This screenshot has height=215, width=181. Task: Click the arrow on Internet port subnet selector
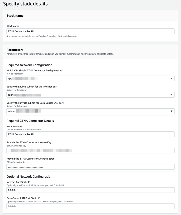click(171, 95)
